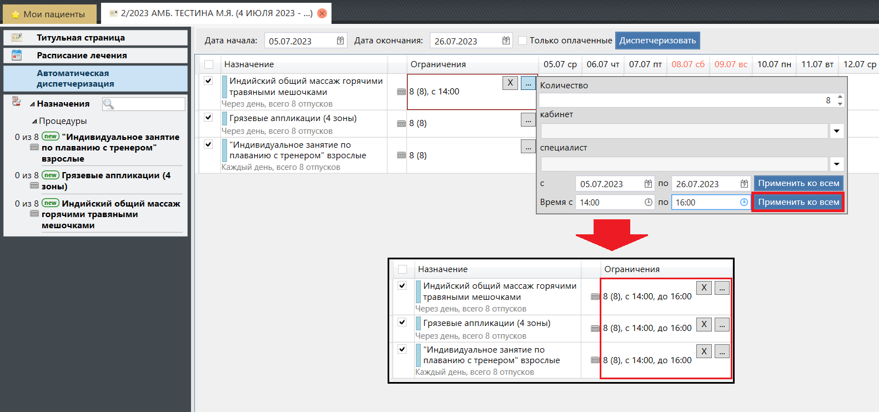Image resolution: width=879 pixels, height=412 pixels.
Task: Close the patient tab with red X
Action: (x=322, y=13)
